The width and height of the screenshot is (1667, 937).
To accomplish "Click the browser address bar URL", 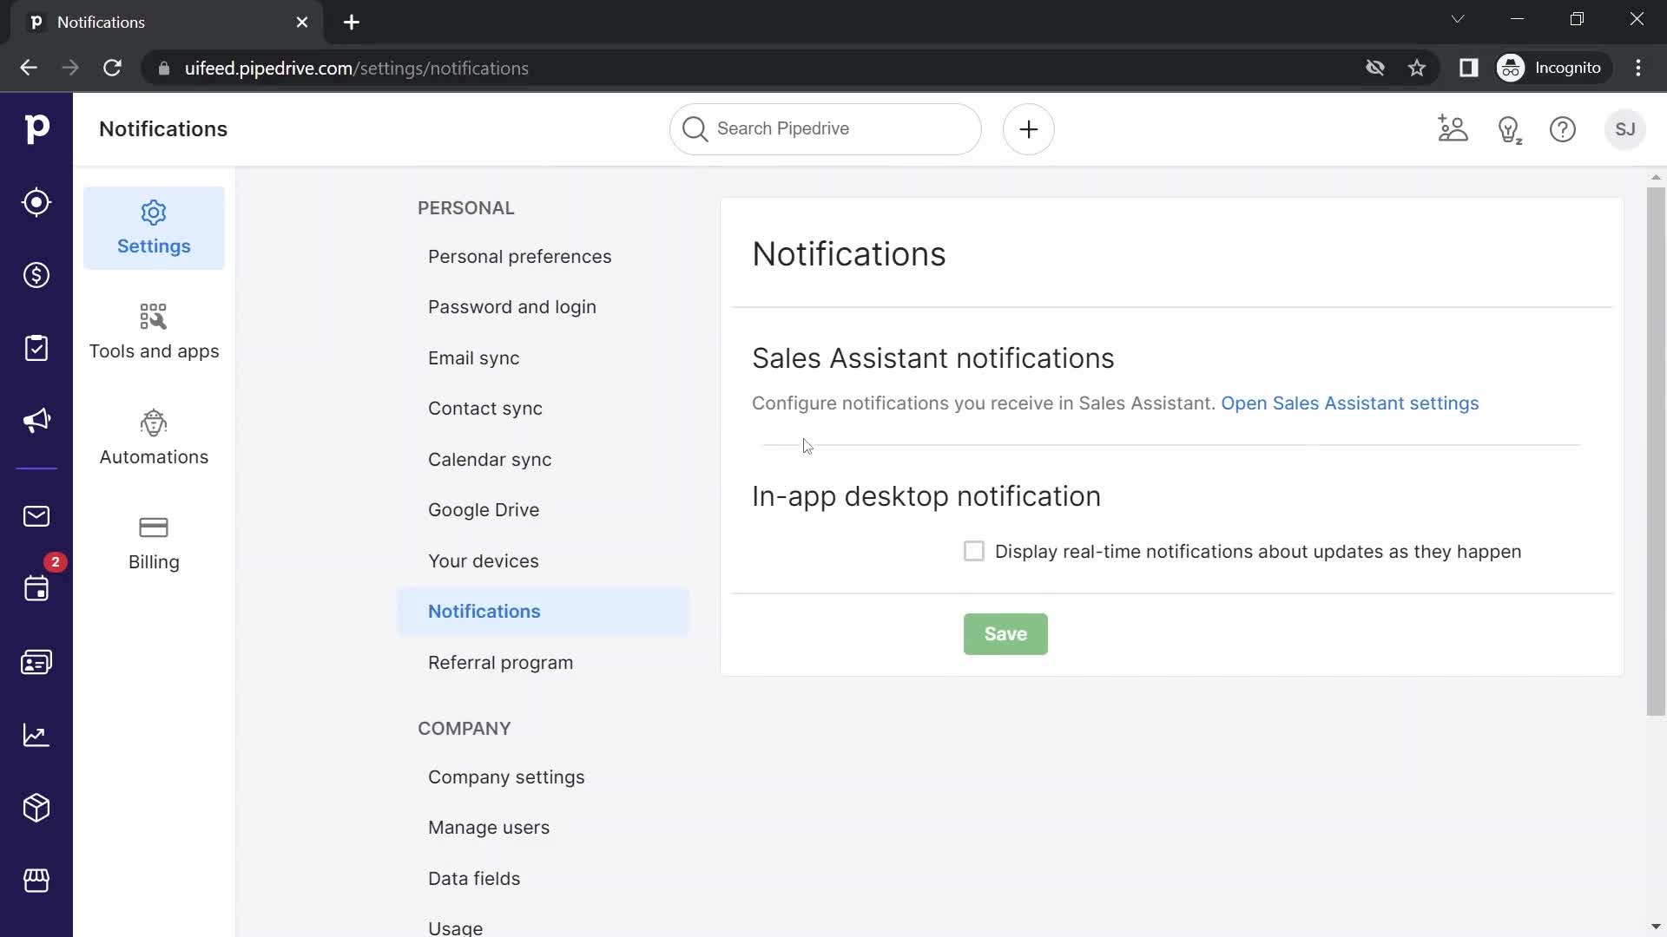I will point(356,68).
